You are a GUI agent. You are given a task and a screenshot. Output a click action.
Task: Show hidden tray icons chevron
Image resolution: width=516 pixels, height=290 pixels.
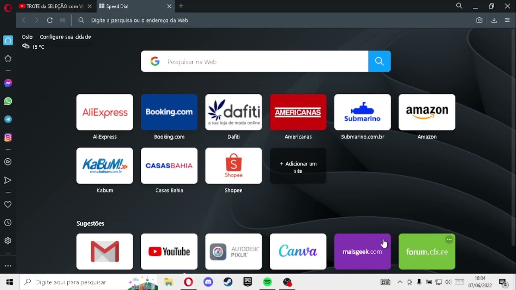400,282
